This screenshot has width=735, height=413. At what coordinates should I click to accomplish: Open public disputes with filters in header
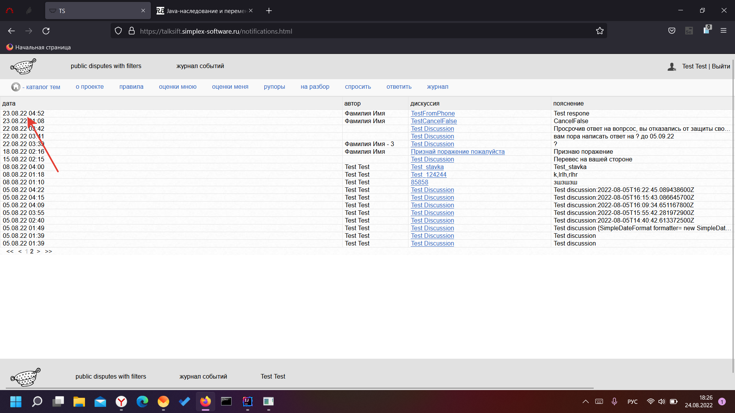click(106, 66)
